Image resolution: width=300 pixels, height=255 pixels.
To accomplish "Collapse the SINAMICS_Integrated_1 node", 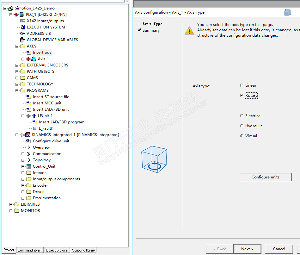I will tap(17, 135).
